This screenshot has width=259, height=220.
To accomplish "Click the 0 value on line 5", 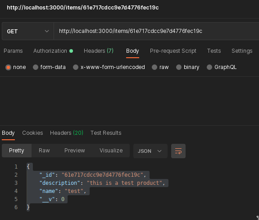I will tap(63, 199).
